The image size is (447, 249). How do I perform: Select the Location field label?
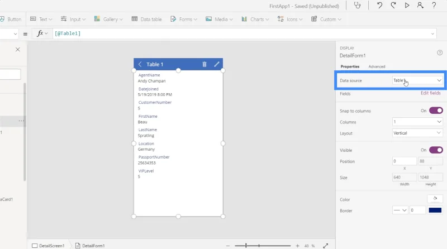tap(146, 143)
